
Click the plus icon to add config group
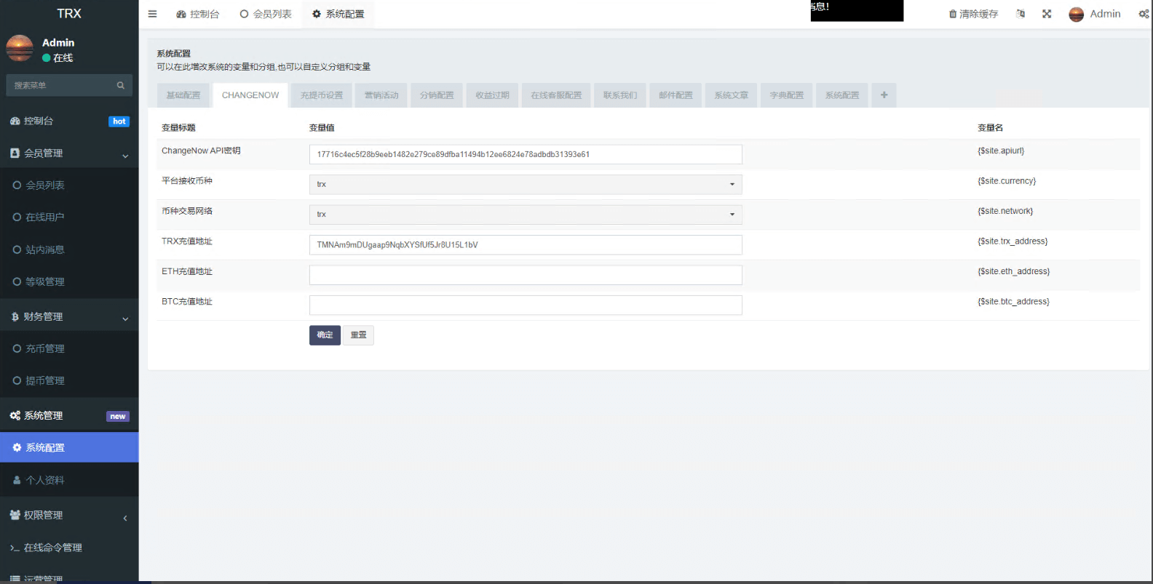point(884,95)
